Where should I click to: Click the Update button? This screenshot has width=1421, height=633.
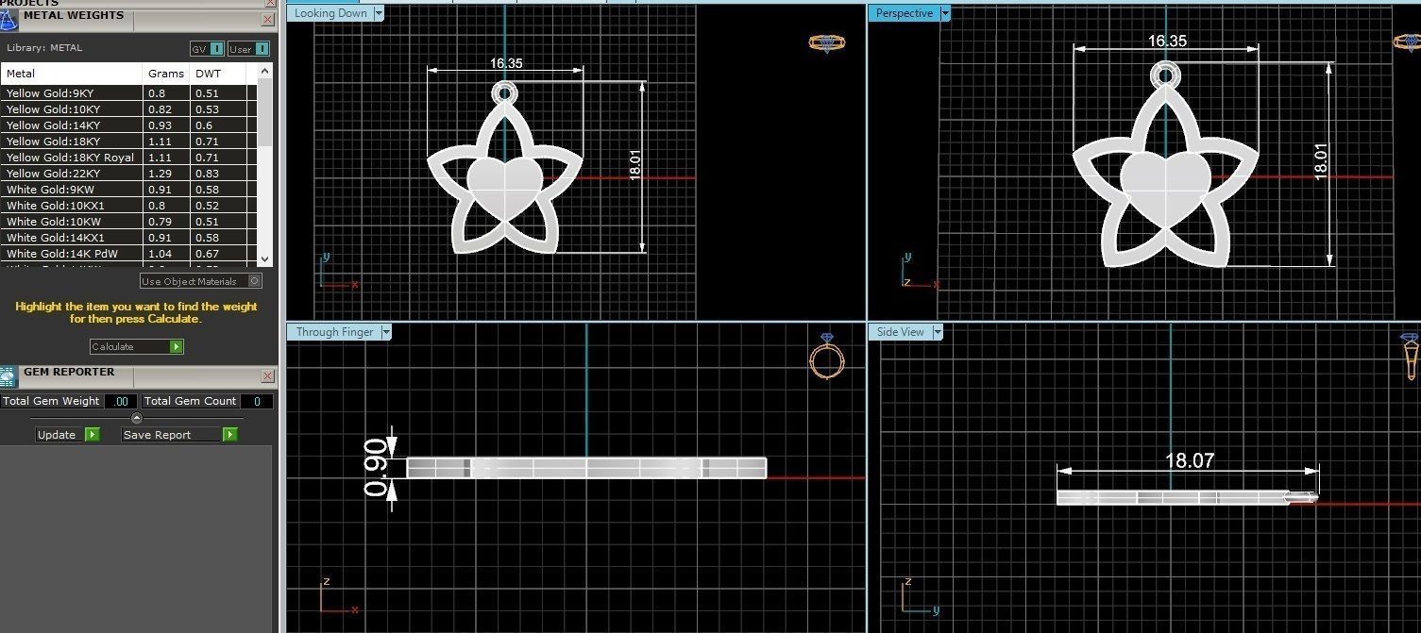pos(68,435)
